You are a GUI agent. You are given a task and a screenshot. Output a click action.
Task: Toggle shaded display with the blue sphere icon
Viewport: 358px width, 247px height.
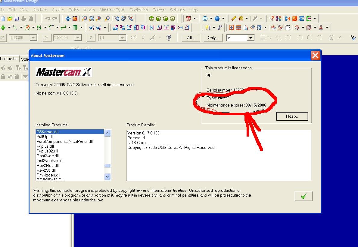click(217, 18)
